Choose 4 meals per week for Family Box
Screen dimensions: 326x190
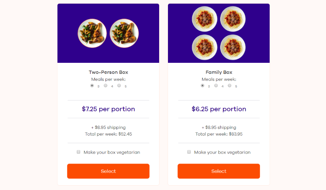pos(216,86)
